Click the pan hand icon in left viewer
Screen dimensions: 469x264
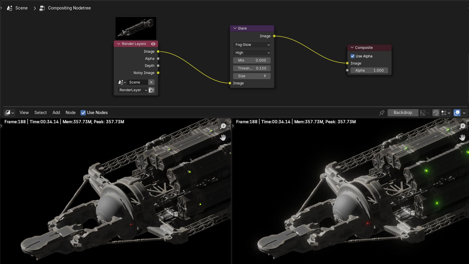[223, 137]
